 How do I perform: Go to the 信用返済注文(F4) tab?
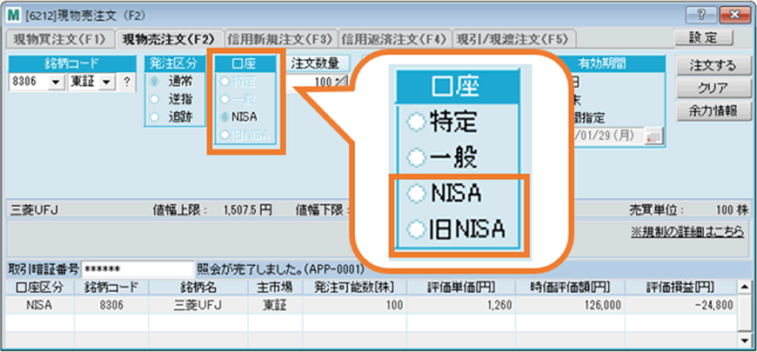394,39
